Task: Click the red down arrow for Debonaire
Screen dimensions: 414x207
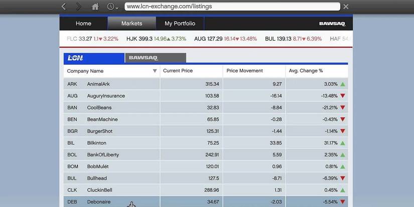Action: point(343,201)
